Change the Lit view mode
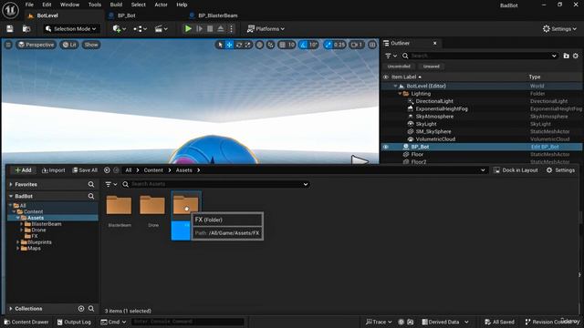This screenshot has width=584, height=328. pos(69,45)
